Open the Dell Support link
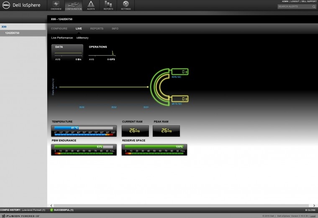318x218 pixels. pos(309,1)
